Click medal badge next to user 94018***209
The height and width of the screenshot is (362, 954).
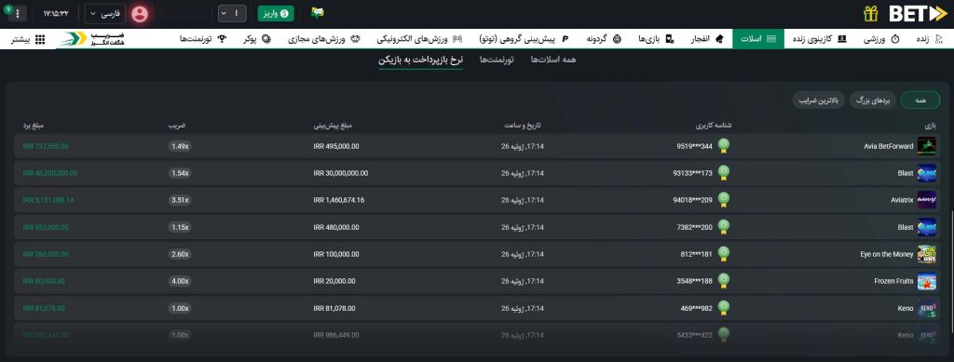723,200
